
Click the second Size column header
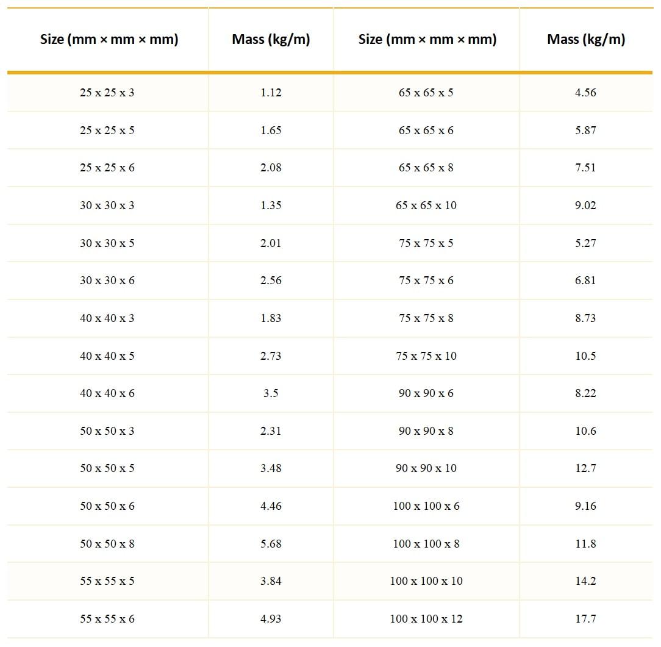click(427, 39)
